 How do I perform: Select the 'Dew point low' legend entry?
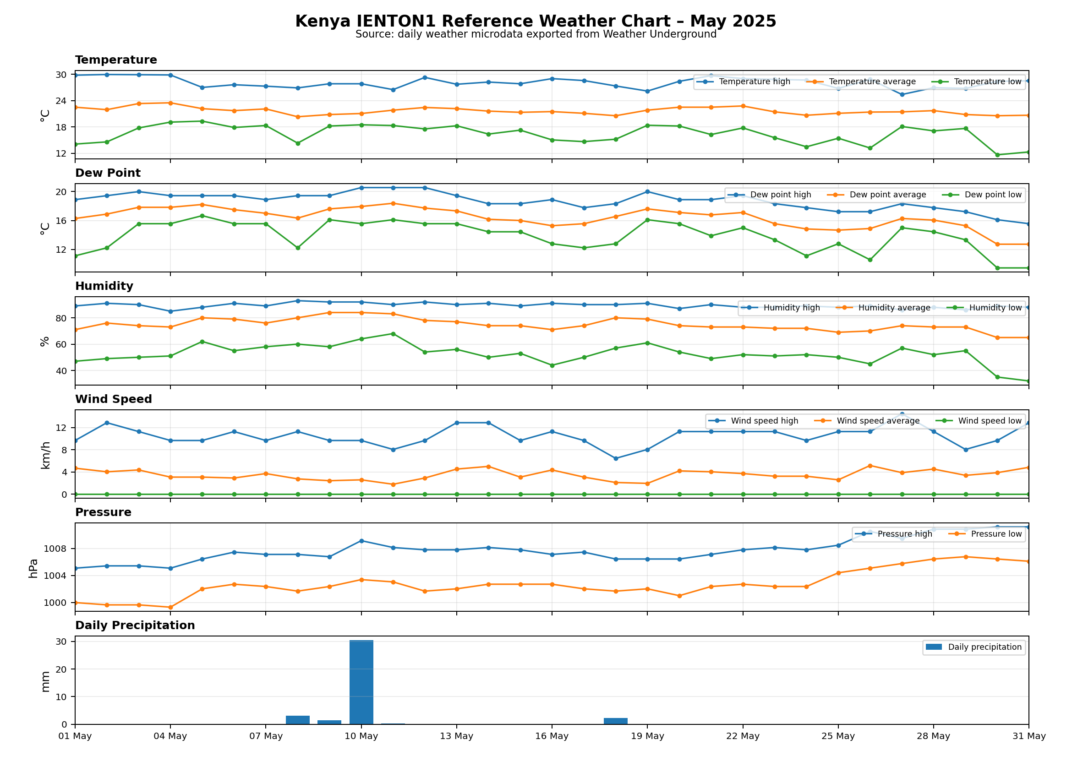(x=982, y=195)
